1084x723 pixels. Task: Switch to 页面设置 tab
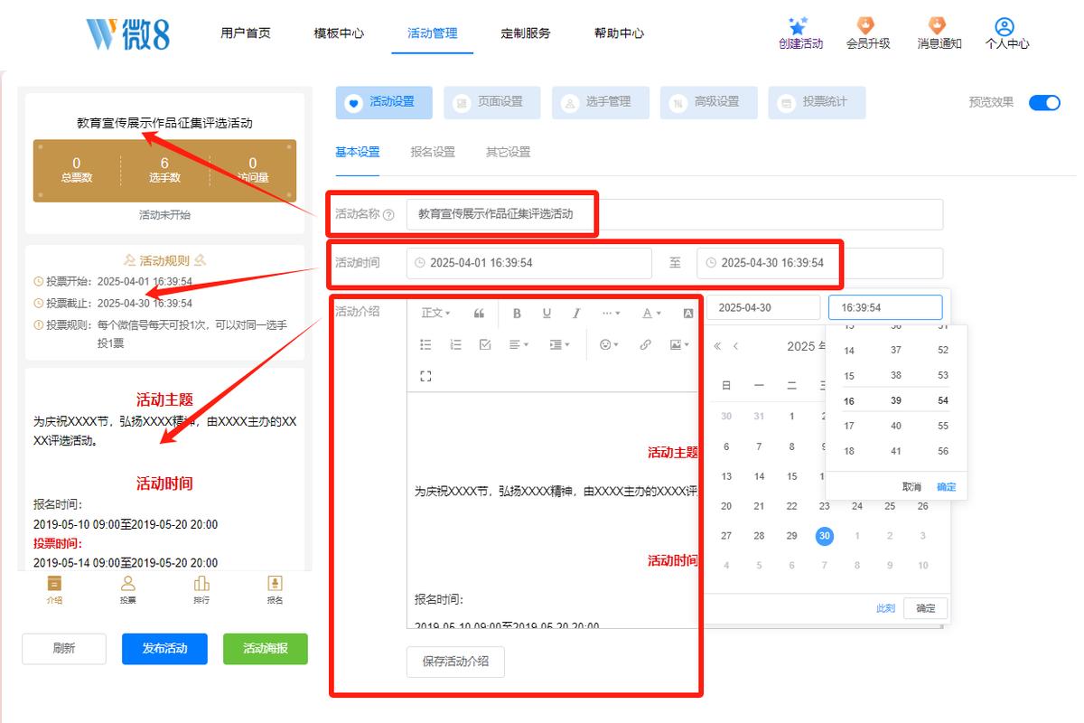click(492, 102)
